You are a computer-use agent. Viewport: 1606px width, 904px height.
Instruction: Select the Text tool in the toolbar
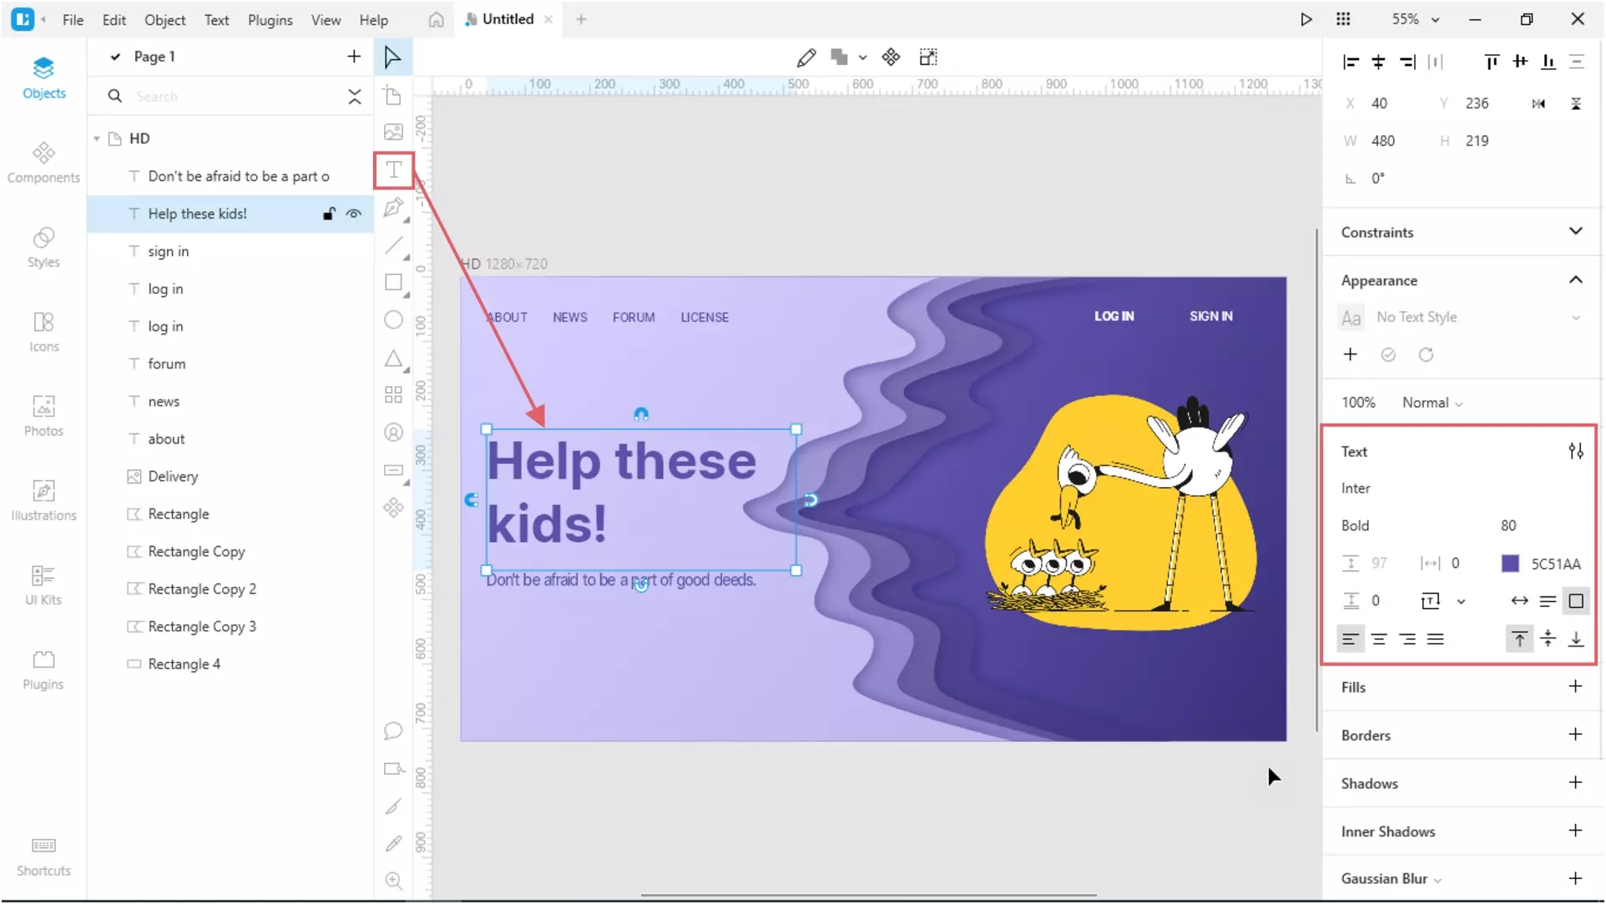coord(394,170)
